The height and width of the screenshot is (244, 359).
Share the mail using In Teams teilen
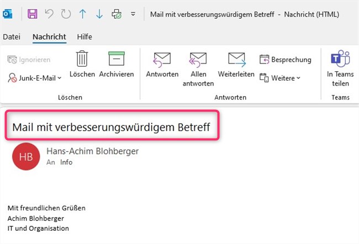coord(340,68)
